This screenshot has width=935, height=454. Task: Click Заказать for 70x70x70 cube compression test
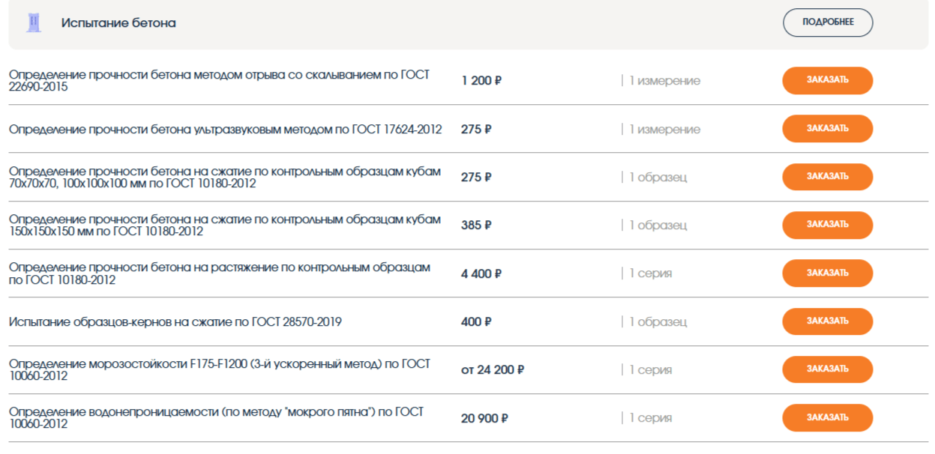click(828, 177)
